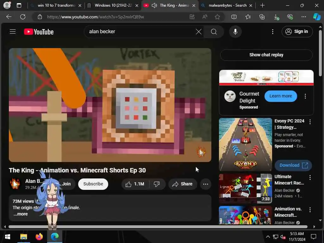The height and width of the screenshot is (243, 324).
Task: Like the video with 1.1M likes
Action: tap(135, 184)
